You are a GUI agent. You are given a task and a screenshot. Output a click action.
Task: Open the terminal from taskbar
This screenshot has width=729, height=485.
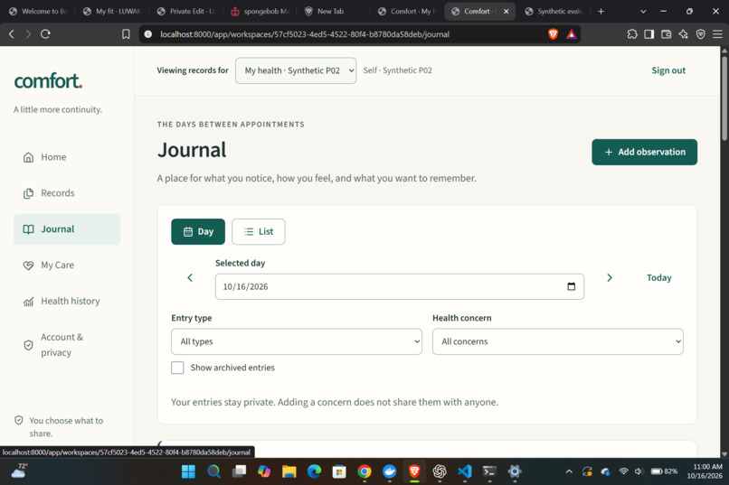(489, 471)
